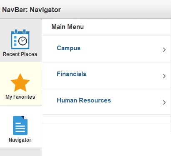The width and height of the screenshot is (171, 156).
Task: Click the blank row beneath Human Resources
Action: click(106, 119)
